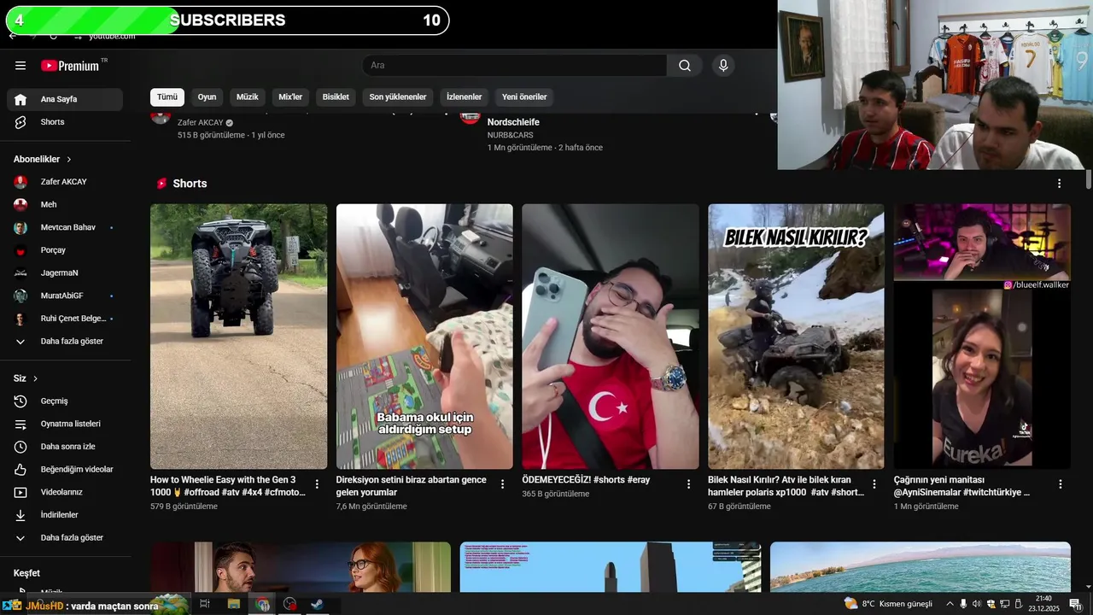The height and width of the screenshot is (615, 1093).
Task: Open options for Bilek Nasıl Kırılır short
Action: point(874,484)
